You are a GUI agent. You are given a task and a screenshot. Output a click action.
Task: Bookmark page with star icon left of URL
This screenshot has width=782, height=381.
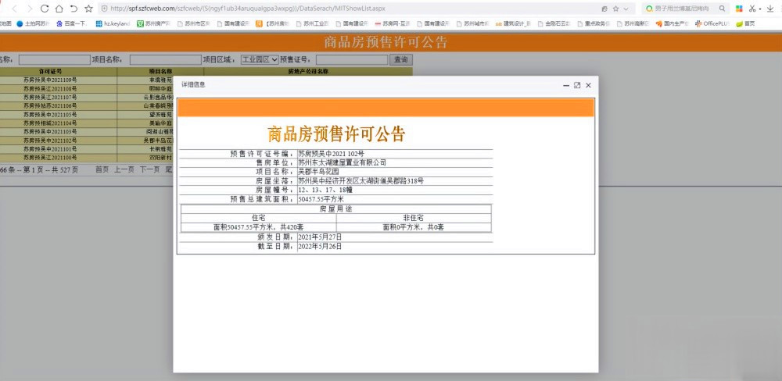coord(89,9)
